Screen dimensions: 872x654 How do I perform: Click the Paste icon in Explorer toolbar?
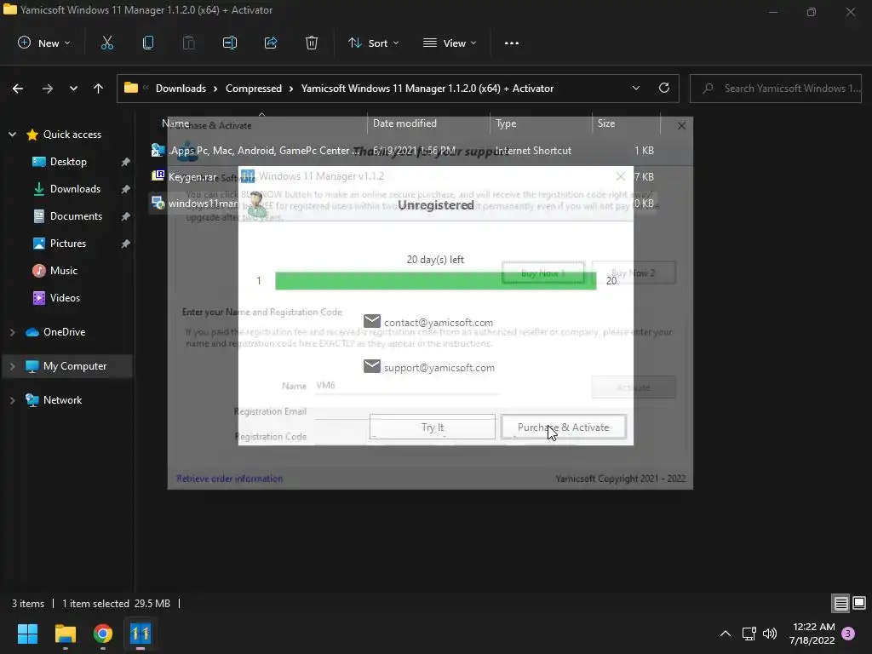[x=189, y=43]
